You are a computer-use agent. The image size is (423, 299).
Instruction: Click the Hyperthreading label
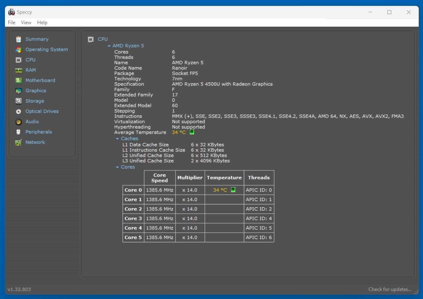point(132,127)
